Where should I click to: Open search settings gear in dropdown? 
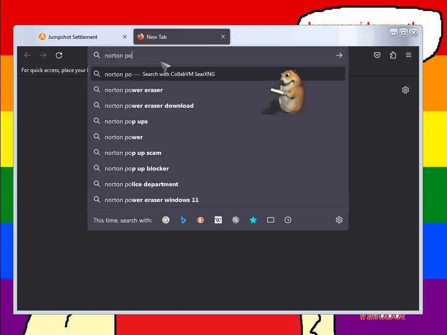coord(339,220)
